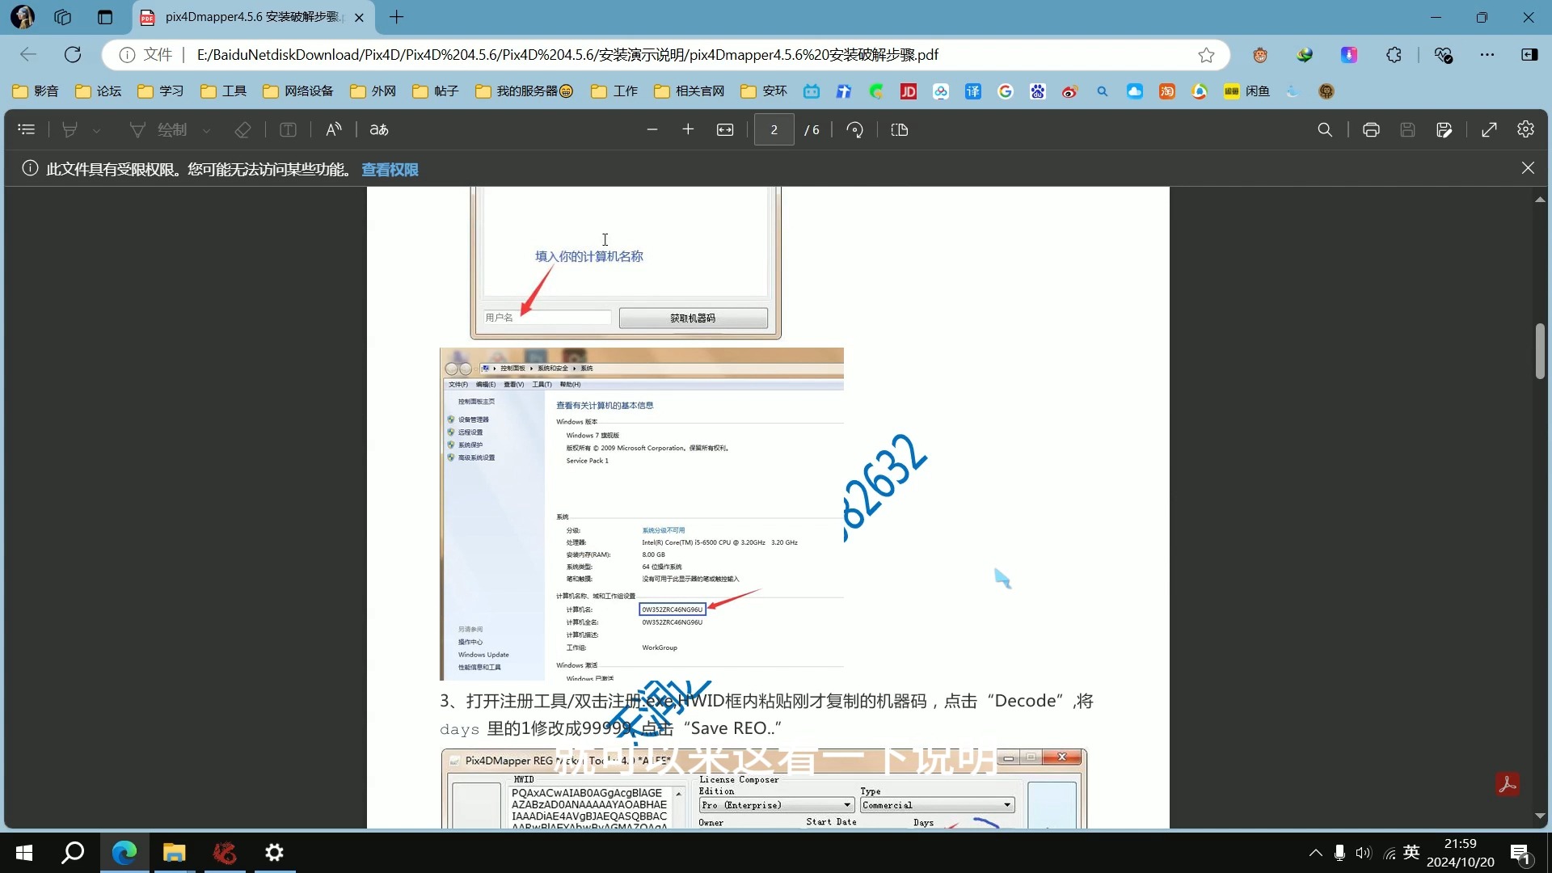Show hidden system tray icons
Viewport: 1552px width, 873px height.
(1315, 852)
